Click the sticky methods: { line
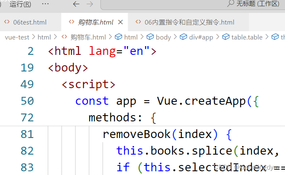The image size is (285, 175). 122,118
